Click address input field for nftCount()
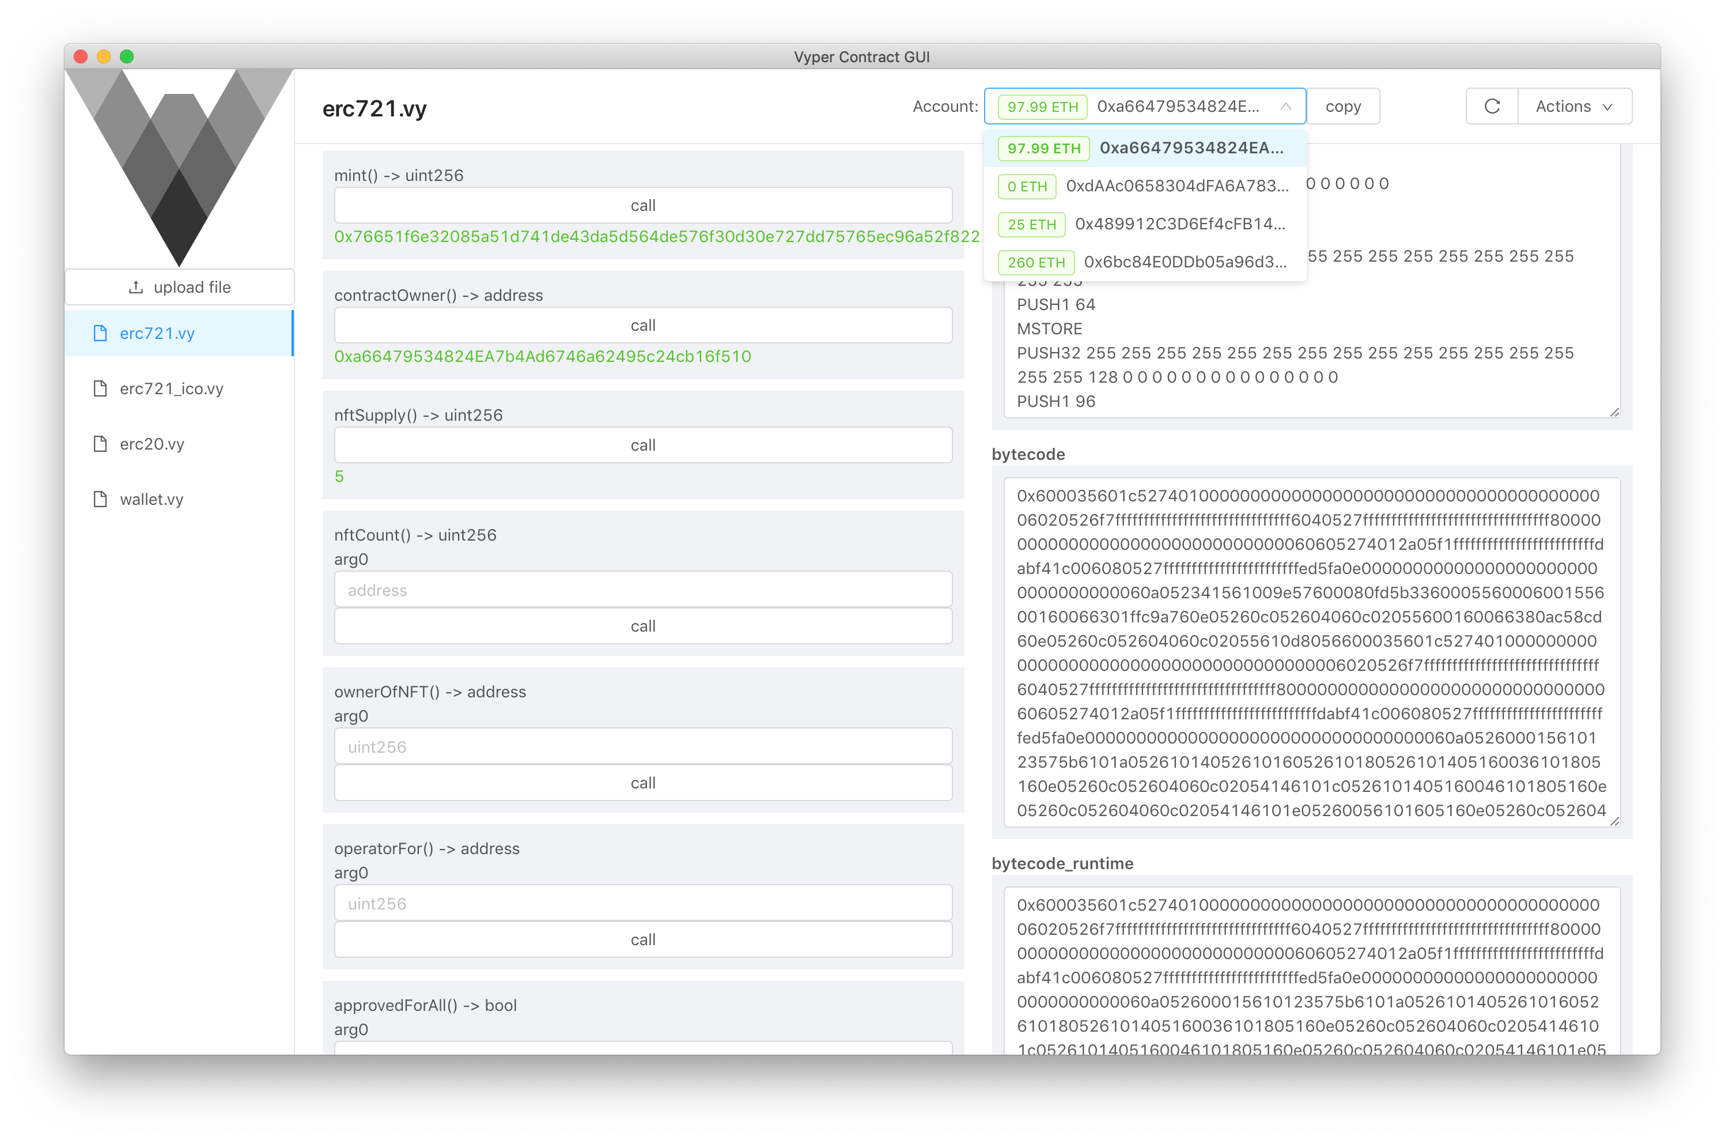This screenshot has height=1140, width=1725. tap(641, 589)
